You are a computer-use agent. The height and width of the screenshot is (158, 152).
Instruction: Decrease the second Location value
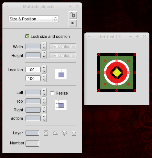click(x=44, y=80)
